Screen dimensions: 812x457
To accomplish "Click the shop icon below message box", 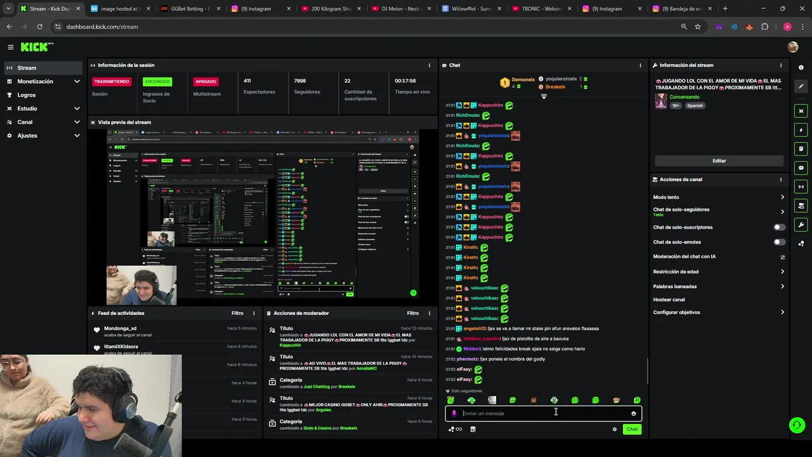I will (473, 429).
